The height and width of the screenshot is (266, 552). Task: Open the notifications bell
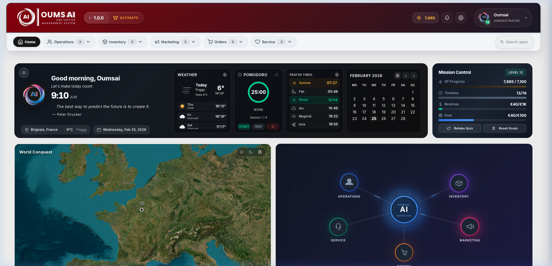click(x=447, y=18)
